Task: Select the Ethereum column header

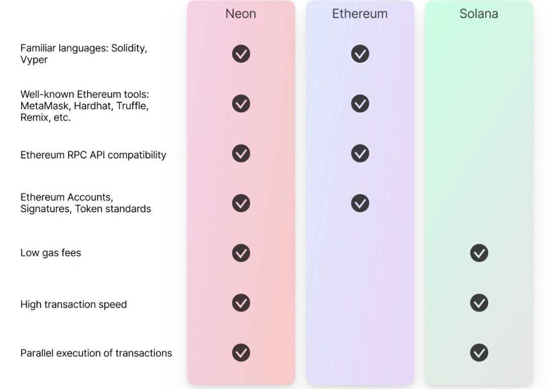Action: (360, 14)
